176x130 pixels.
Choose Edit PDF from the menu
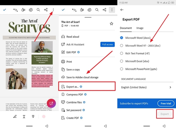[x=88, y=52]
